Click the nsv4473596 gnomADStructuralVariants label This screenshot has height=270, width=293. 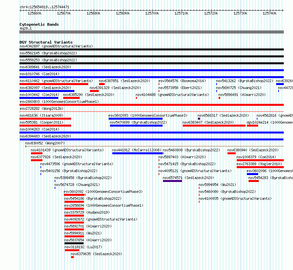[x=77, y=164]
